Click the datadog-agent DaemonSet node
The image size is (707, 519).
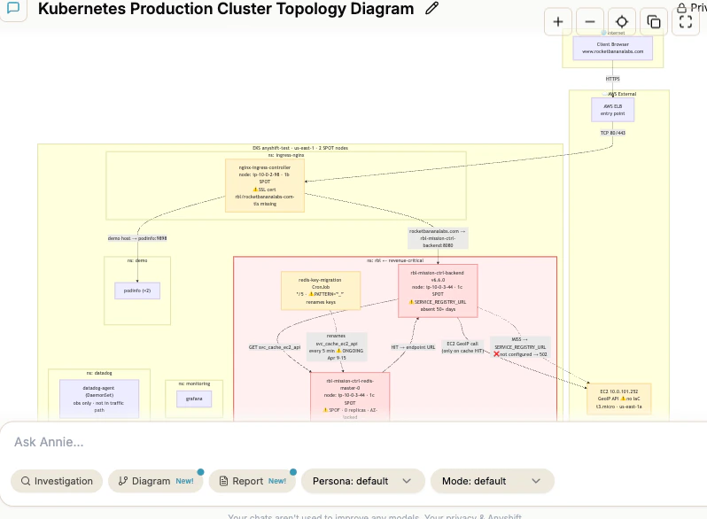pyautogui.click(x=99, y=399)
